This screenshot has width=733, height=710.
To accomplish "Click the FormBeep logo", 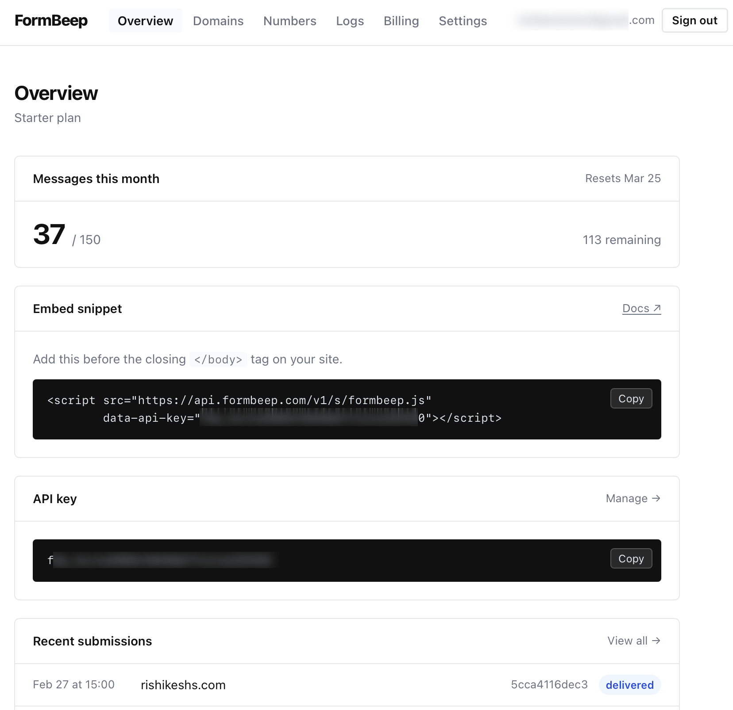I will point(50,20).
